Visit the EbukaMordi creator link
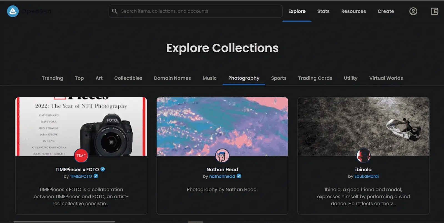444x223 pixels. [366, 176]
